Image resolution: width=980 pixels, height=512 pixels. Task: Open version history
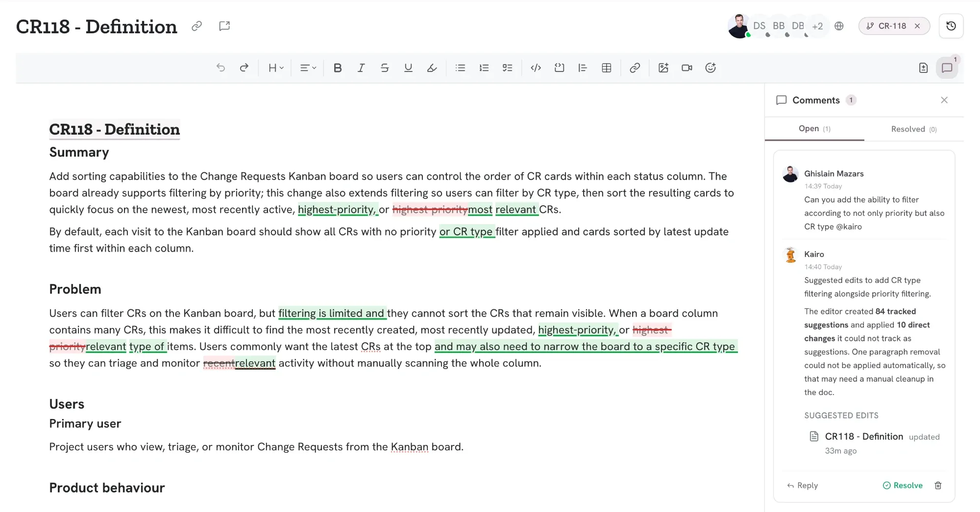(x=951, y=26)
